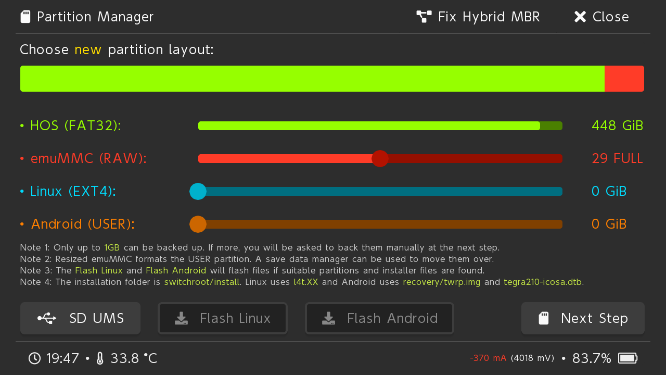Click 'tegra210-icosa.dtb' text in Note 4
Image resolution: width=666 pixels, height=375 pixels.
(x=543, y=282)
